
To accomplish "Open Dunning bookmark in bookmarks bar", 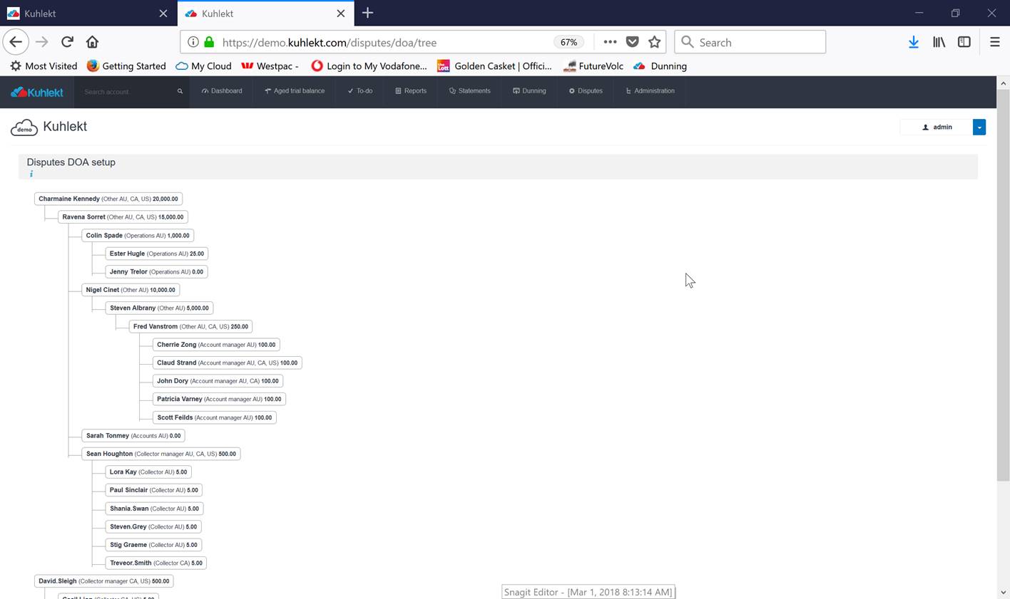I will point(660,66).
